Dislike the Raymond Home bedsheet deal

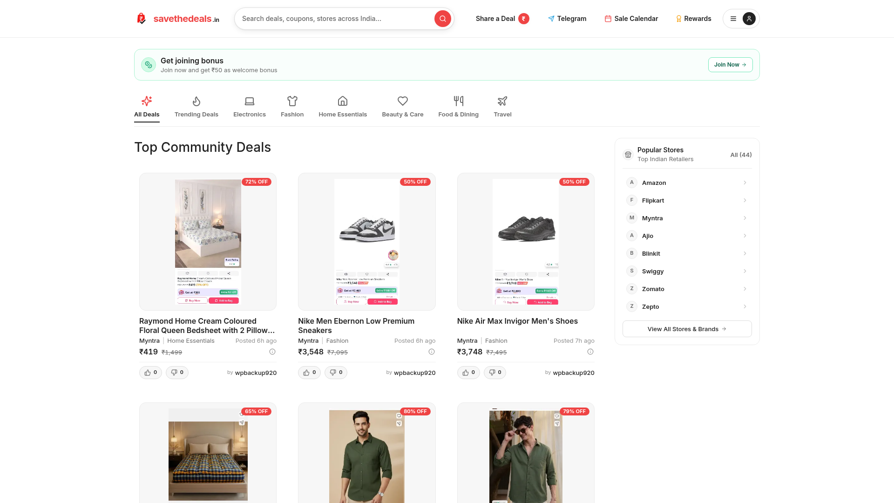[177, 373]
